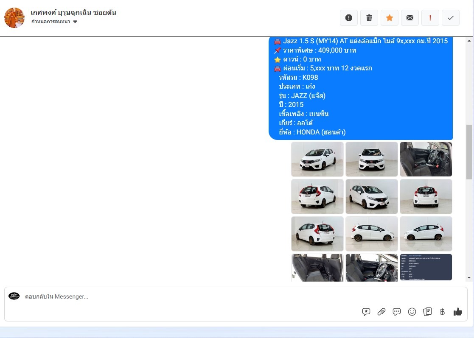This screenshot has width=474, height=338.
Task: Click page avatar beside reply box
Action: point(14,296)
